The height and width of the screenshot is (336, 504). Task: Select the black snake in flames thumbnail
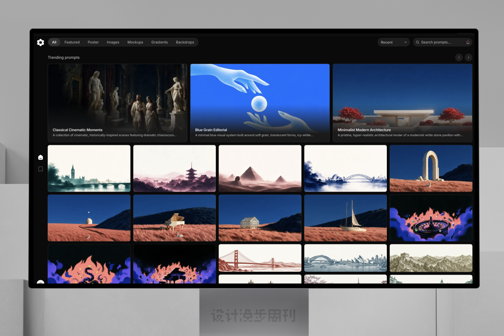pos(89,264)
